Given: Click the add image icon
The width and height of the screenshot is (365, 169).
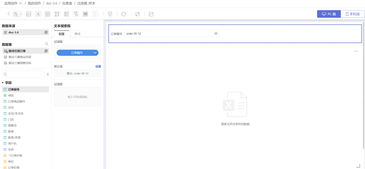Looking at the screenshot, I should pyautogui.click(x=29, y=14).
